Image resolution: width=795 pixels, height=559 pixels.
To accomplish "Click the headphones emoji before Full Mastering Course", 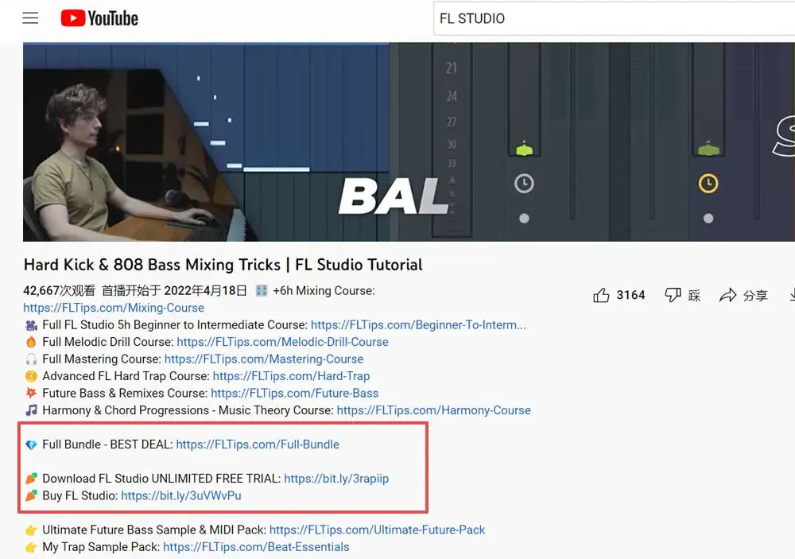I will click(32, 359).
